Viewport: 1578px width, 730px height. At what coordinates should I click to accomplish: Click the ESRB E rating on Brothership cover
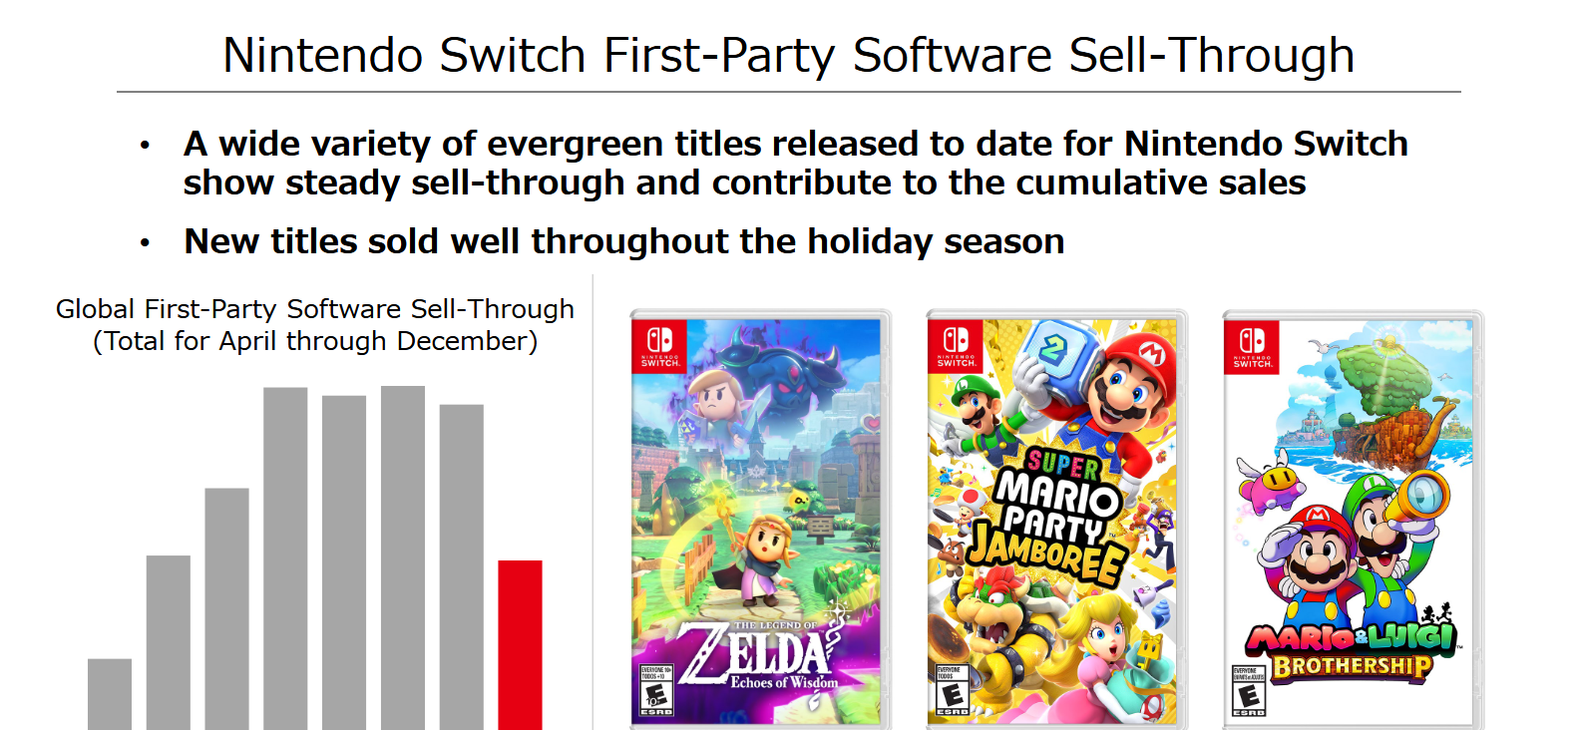[x=1249, y=691]
